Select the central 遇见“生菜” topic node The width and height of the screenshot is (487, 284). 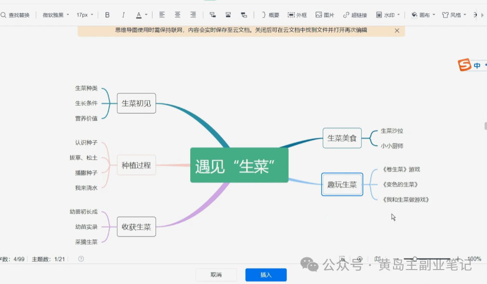point(239,165)
